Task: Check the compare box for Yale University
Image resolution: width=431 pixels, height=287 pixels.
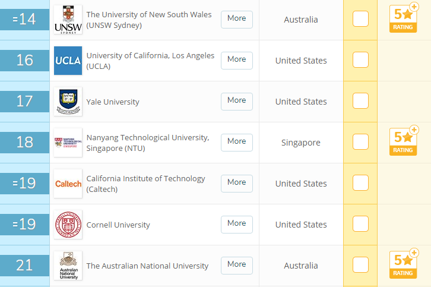Action: click(360, 101)
